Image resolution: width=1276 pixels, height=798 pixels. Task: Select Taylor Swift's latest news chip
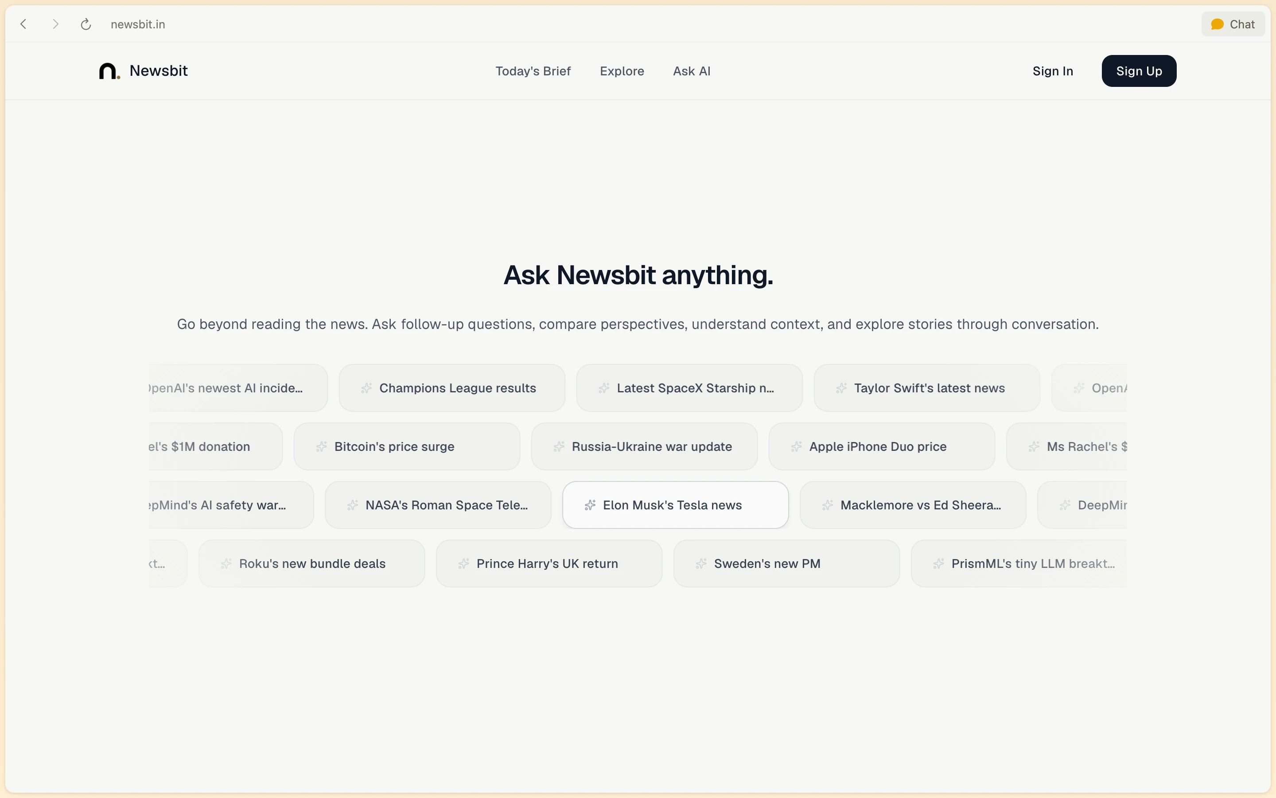tap(926, 388)
